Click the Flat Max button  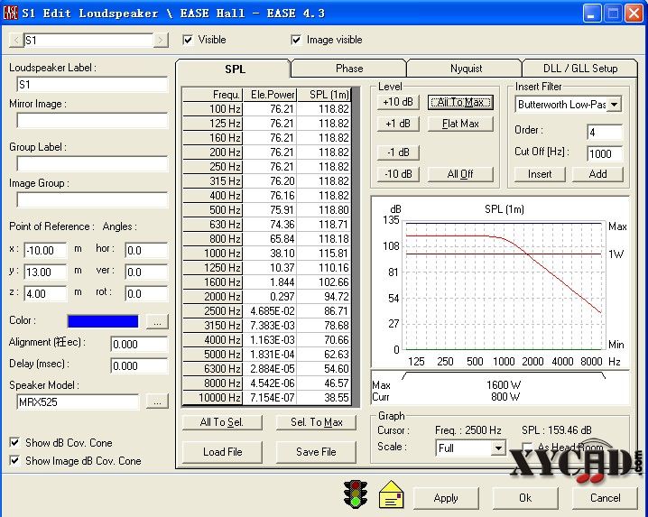click(x=460, y=124)
